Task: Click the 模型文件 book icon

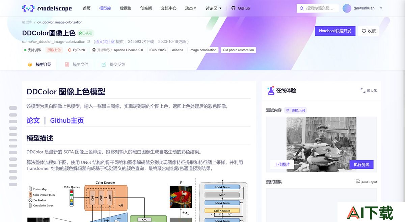Action: point(67,64)
